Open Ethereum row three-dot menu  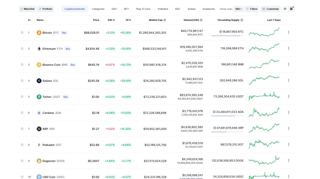[289, 48]
